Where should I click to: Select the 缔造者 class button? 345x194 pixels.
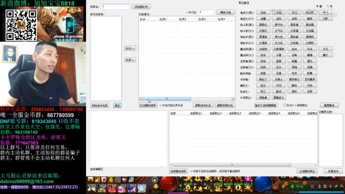(x=263, y=97)
